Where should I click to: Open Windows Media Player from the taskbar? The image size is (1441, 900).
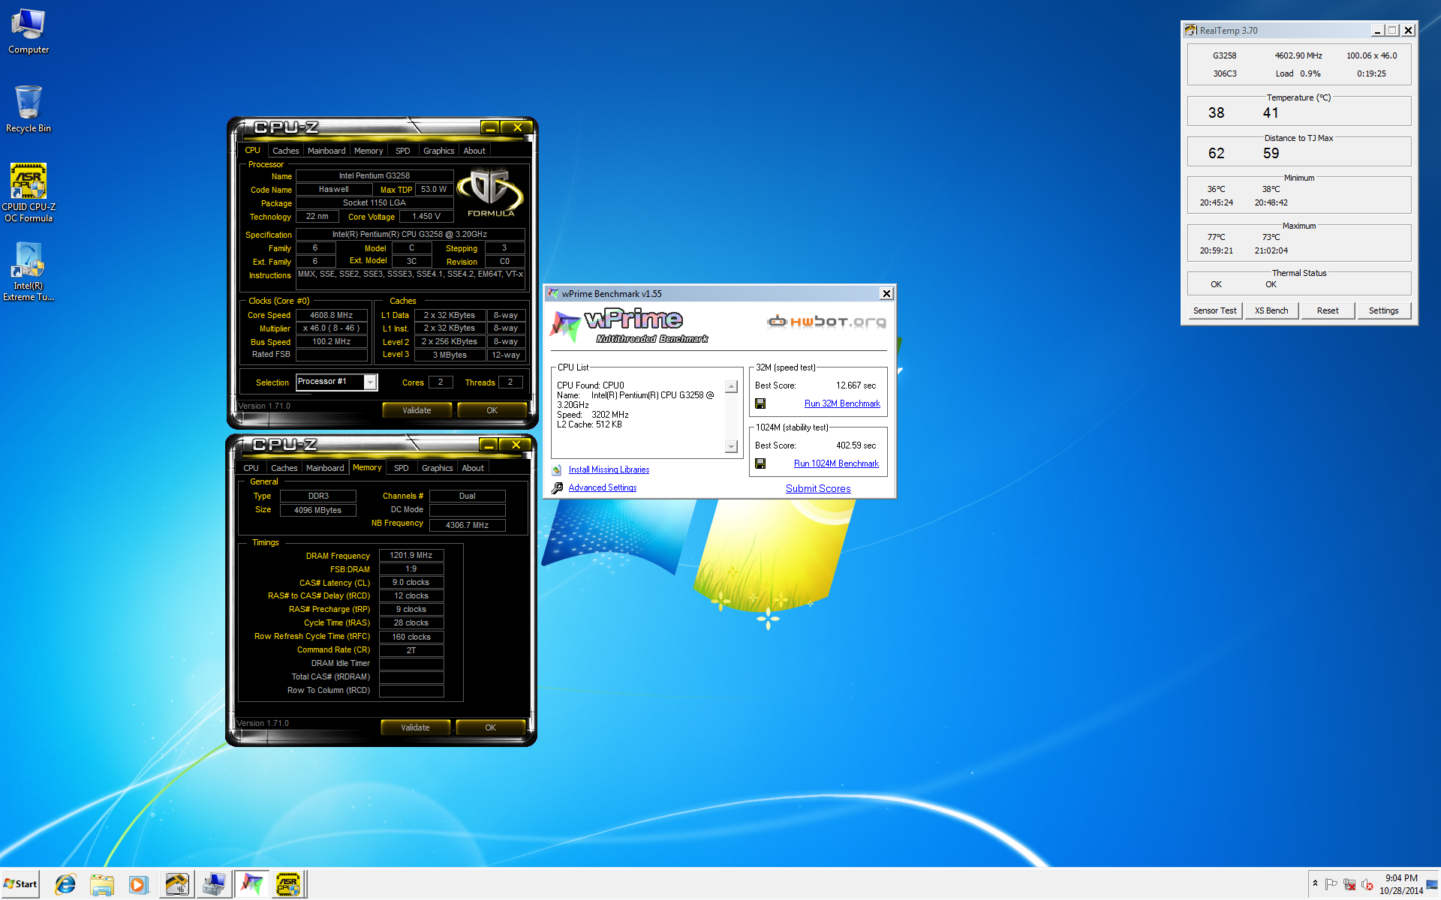tap(138, 884)
